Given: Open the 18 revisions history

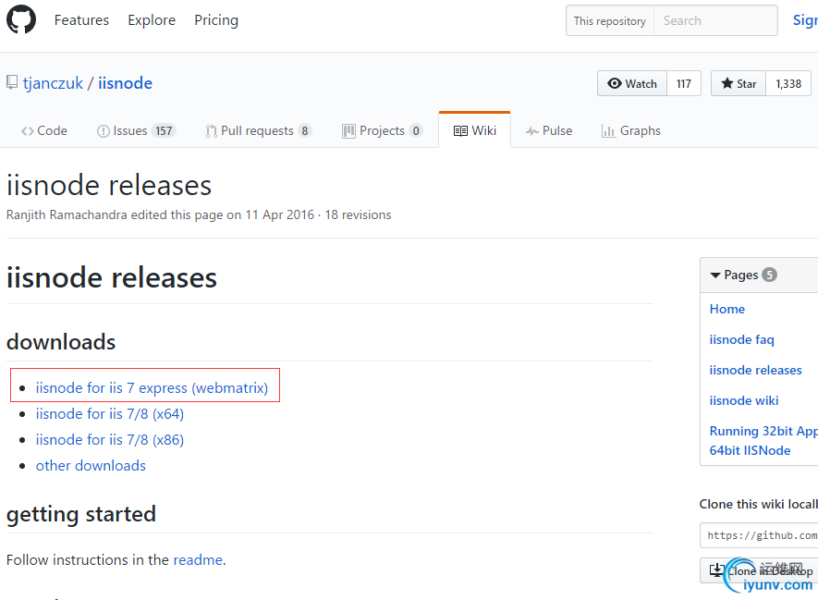Looking at the screenshot, I should point(358,215).
